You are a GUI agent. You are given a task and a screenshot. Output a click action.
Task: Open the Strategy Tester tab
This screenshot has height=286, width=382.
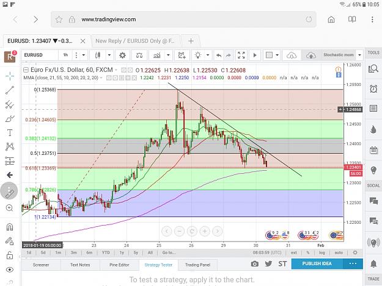click(x=158, y=265)
